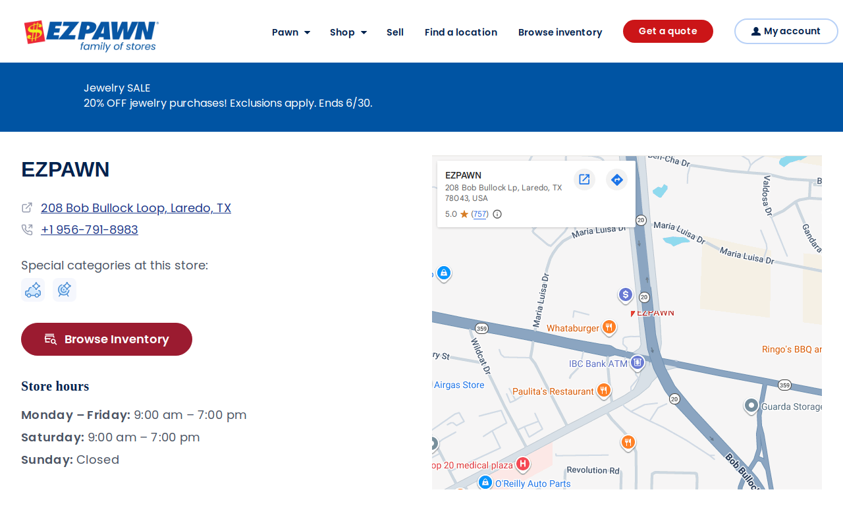The width and height of the screenshot is (843, 527).
Task: Select the car special category icon
Action: pyautogui.click(x=33, y=290)
